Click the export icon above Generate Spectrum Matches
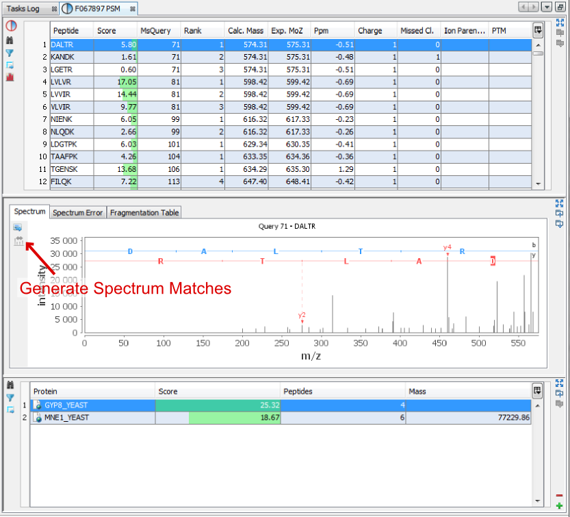 [x=18, y=227]
